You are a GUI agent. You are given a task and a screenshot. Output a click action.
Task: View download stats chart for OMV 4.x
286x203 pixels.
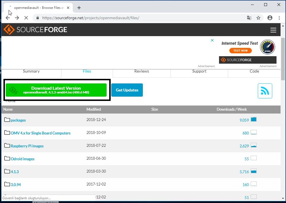pyautogui.click(x=254, y=132)
